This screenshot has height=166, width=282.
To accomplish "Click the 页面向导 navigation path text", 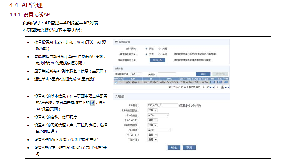I will coord(60,23).
